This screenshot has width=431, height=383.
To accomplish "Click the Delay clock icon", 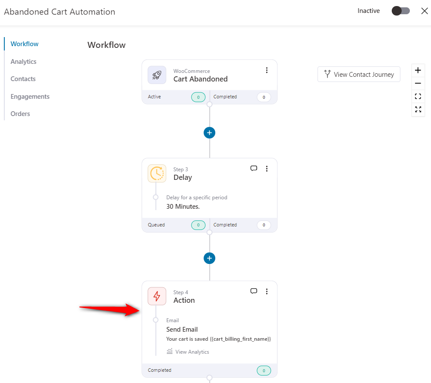I will (157, 173).
